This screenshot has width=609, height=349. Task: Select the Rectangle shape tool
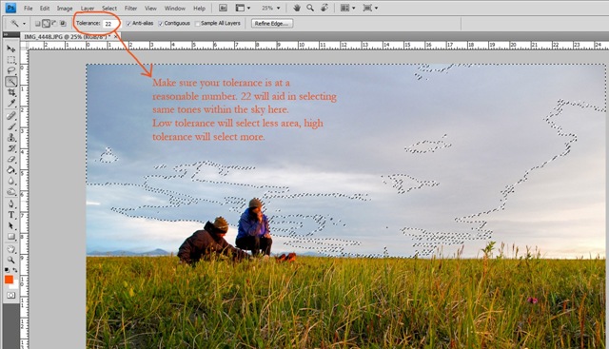(x=10, y=237)
